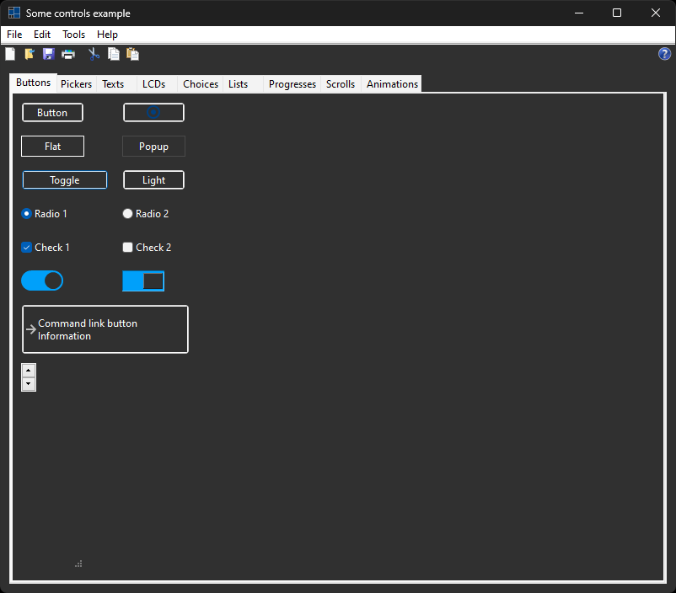The image size is (676, 593).
Task: Flip the rectangular blue slider switch
Action: pos(143,281)
